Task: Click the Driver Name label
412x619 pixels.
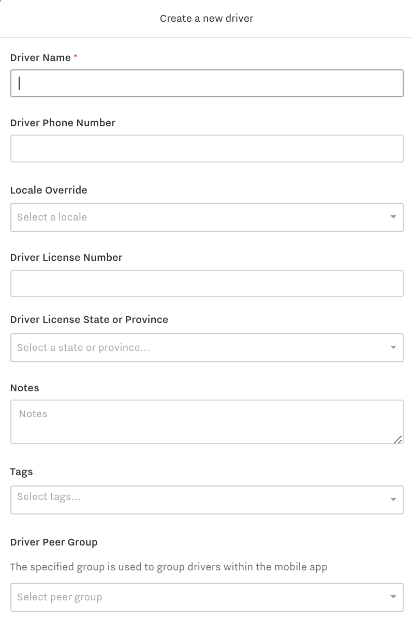Action: (x=41, y=57)
